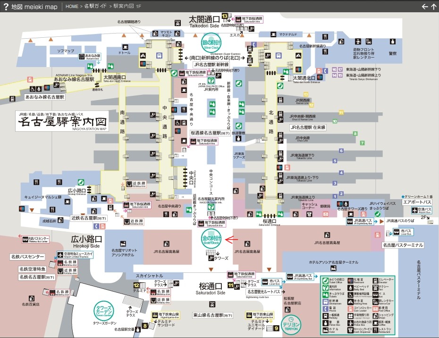Click the 名古屋驛案内図 NAGOYA STATION MAP title
The height and width of the screenshot is (338, 439).
tap(62, 121)
